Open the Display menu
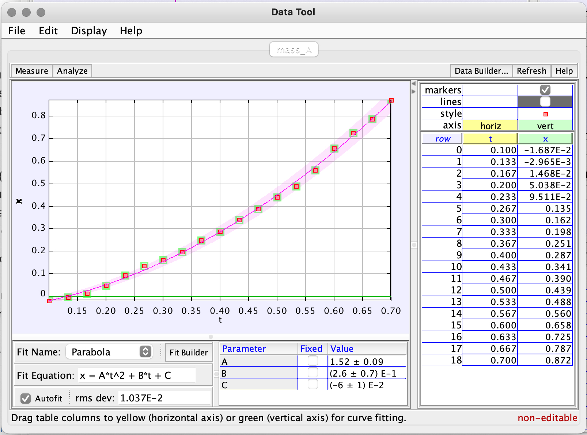 [x=89, y=31]
